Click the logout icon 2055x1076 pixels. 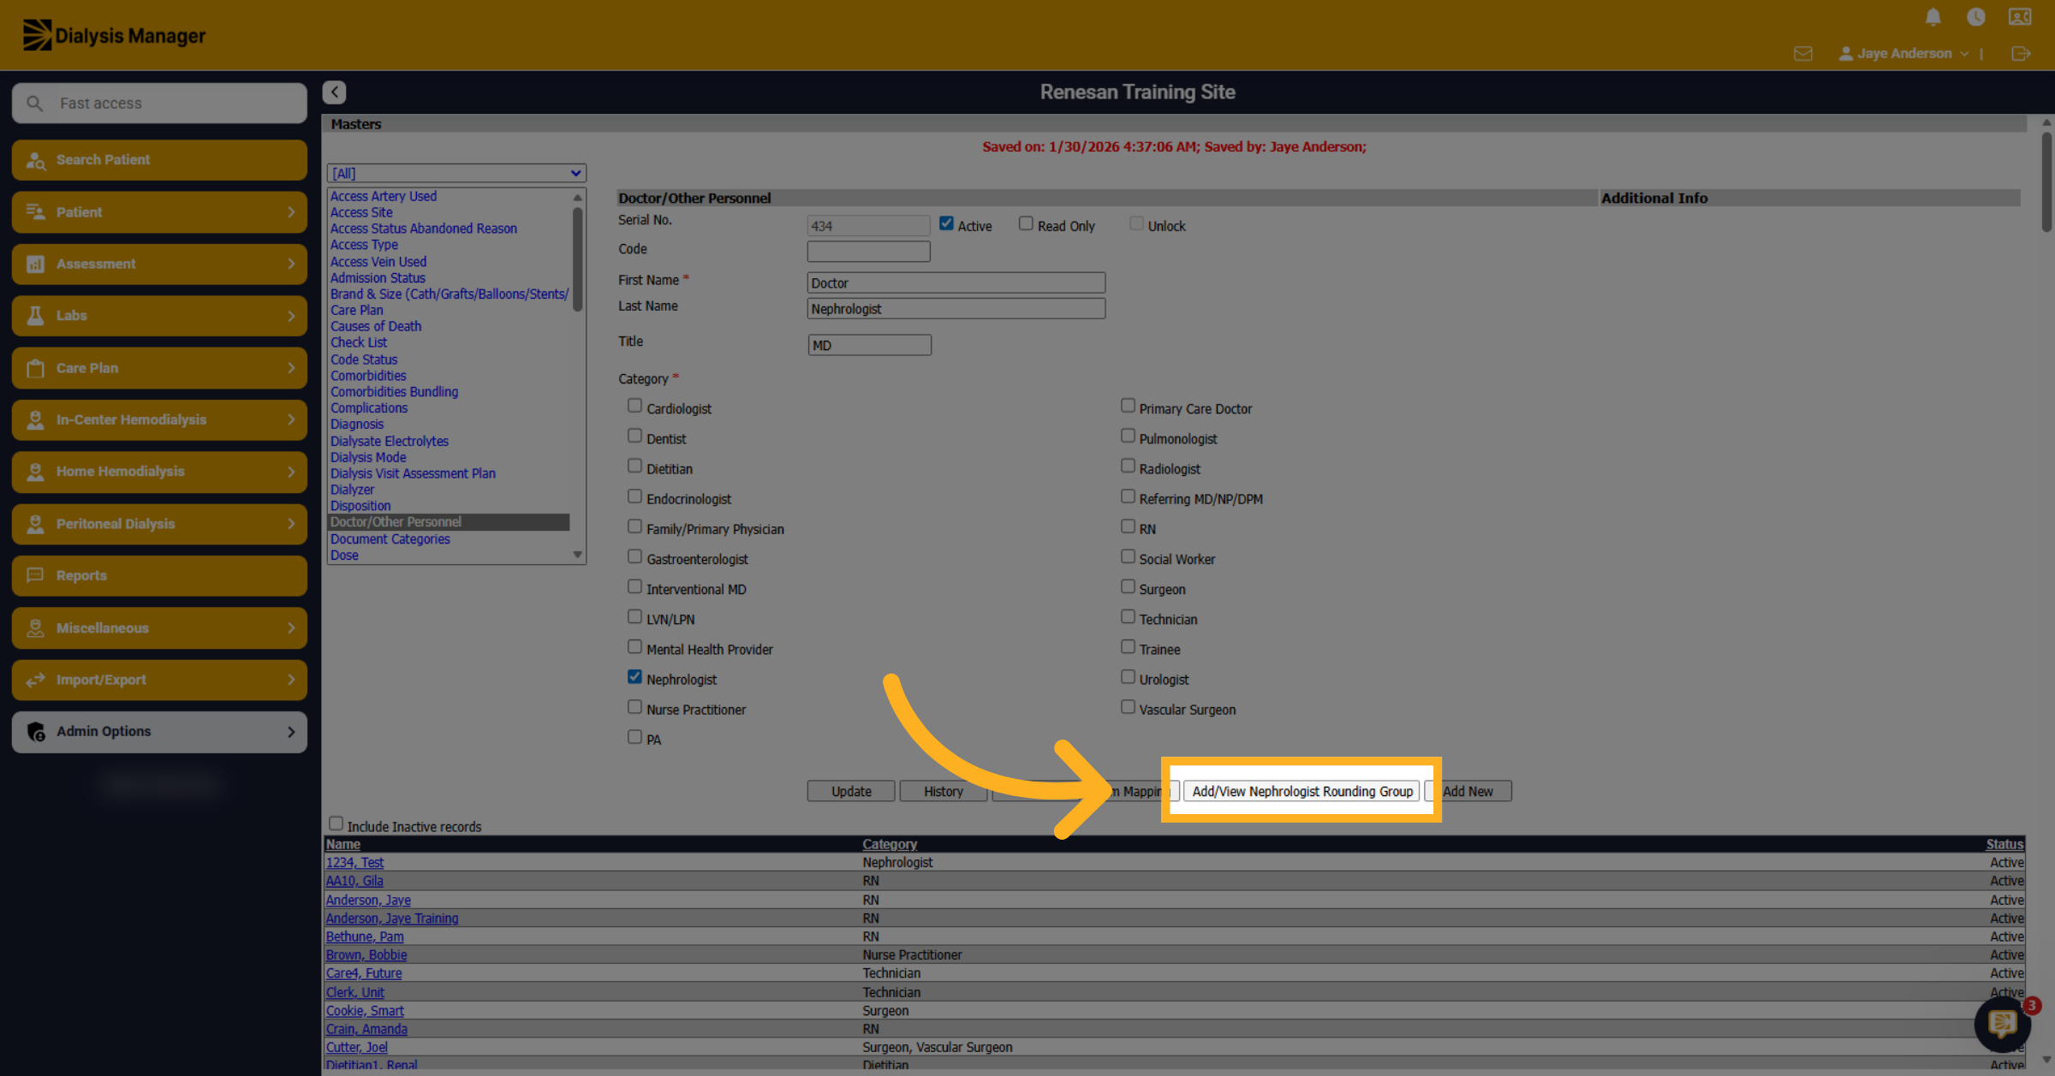tap(2021, 54)
